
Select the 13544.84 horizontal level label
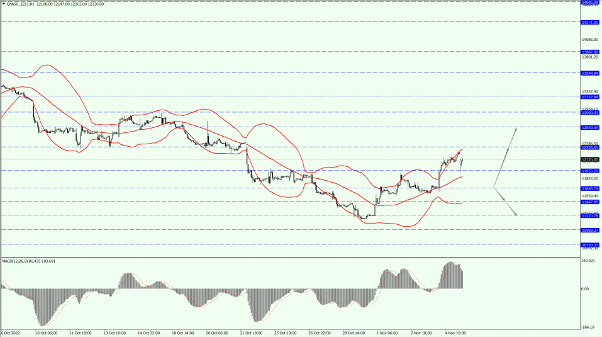[x=589, y=73]
